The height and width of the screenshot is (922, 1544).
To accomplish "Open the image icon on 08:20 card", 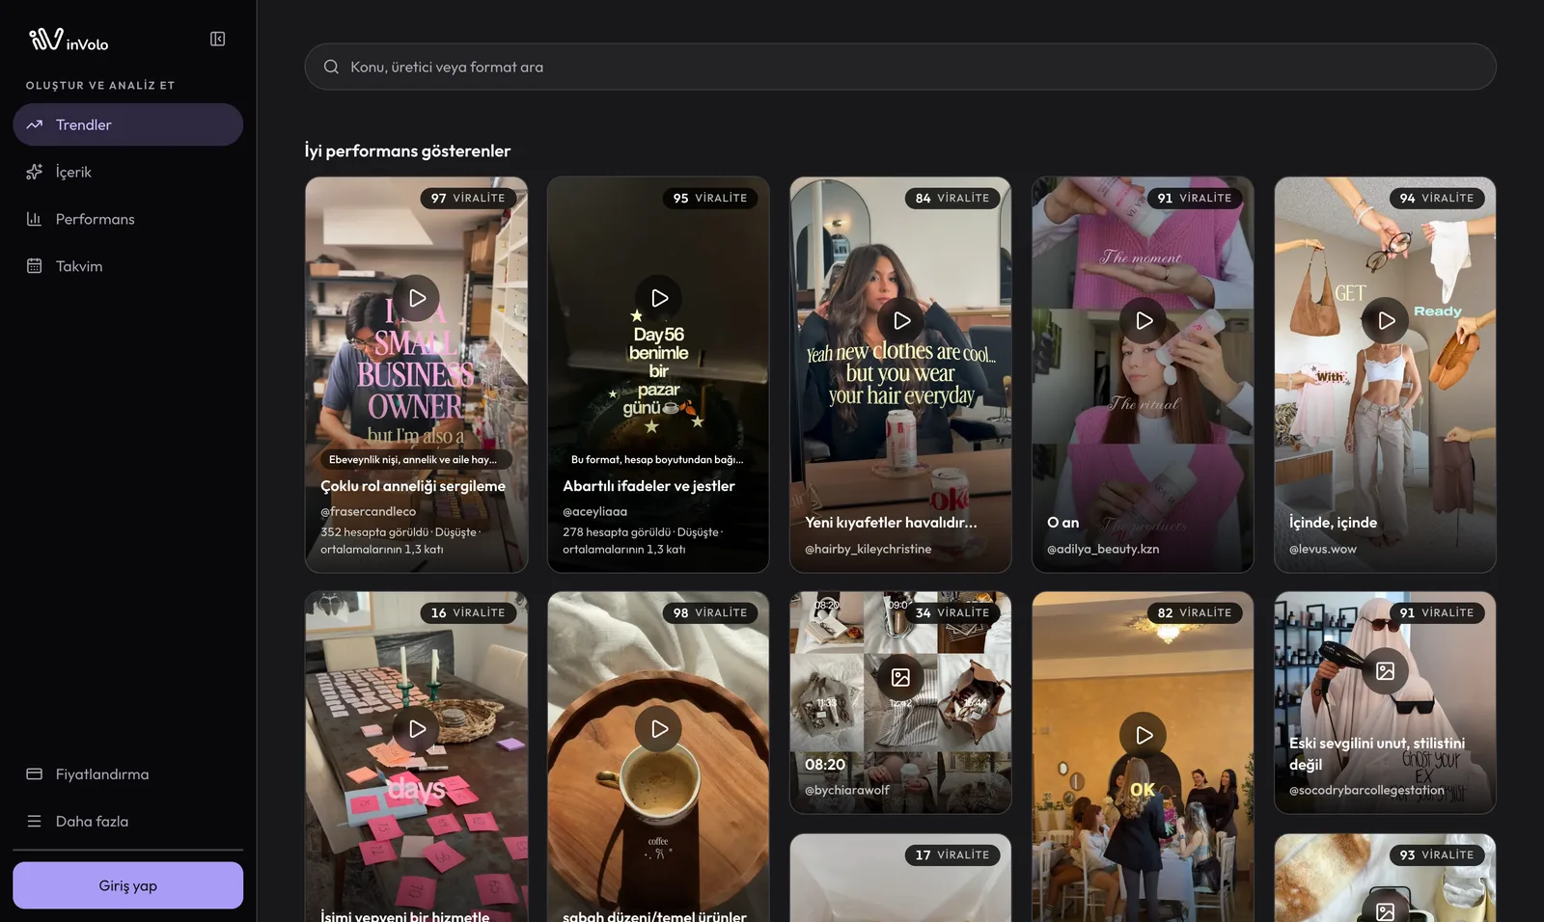I will pyautogui.click(x=901, y=678).
